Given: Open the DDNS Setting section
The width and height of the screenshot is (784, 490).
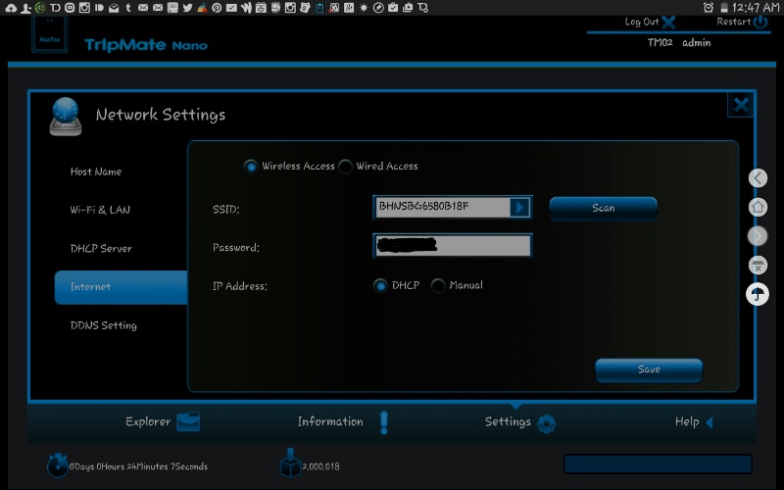Looking at the screenshot, I should 104,325.
